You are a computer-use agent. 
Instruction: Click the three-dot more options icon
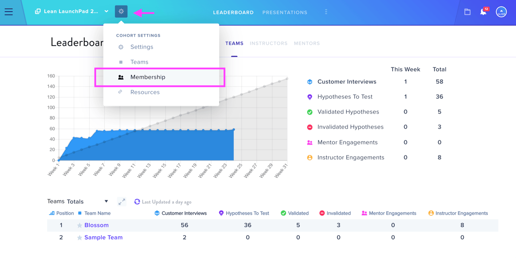tap(326, 12)
